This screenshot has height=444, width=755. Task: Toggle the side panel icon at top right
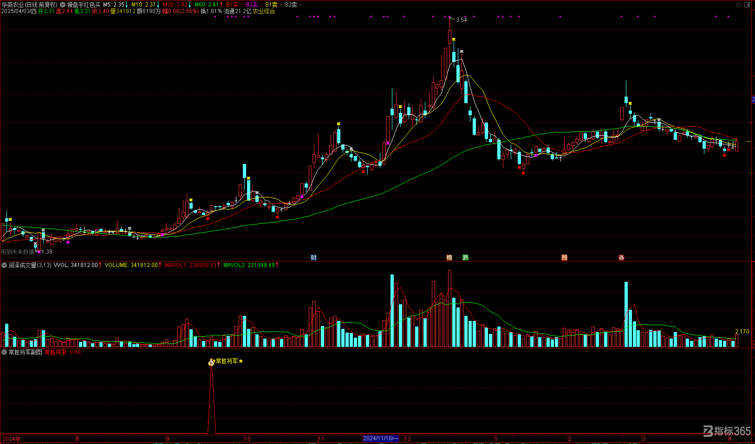pos(747,5)
